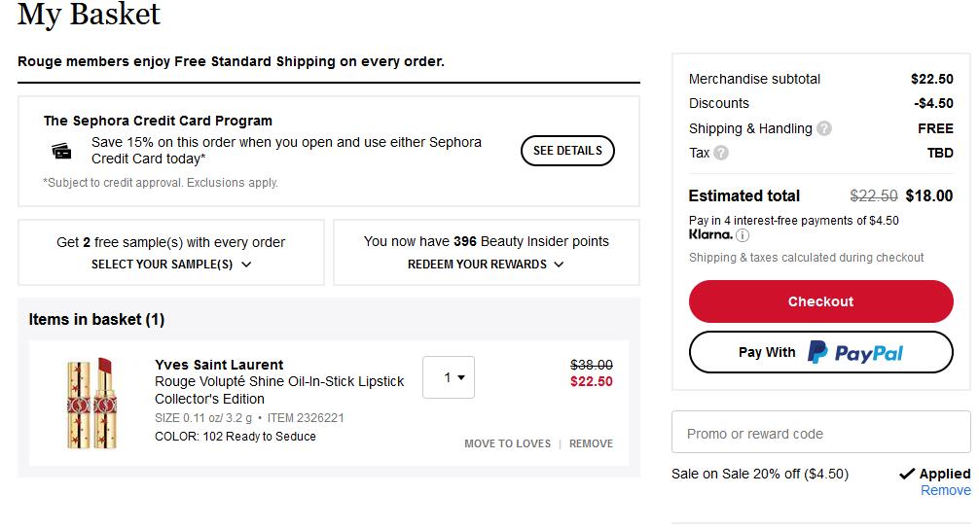
Task: Click the Applied checkmark icon
Action: pos(907,474)
